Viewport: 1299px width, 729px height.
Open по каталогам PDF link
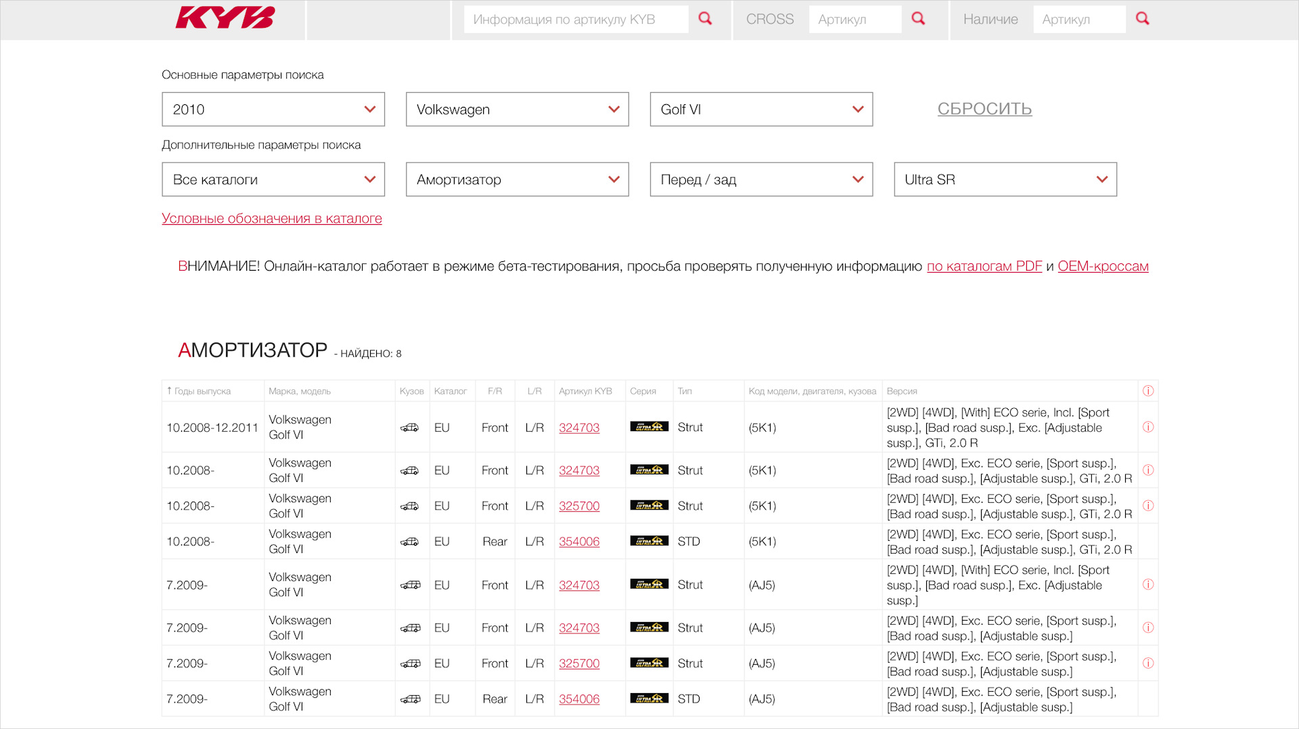tap(984, 266)
